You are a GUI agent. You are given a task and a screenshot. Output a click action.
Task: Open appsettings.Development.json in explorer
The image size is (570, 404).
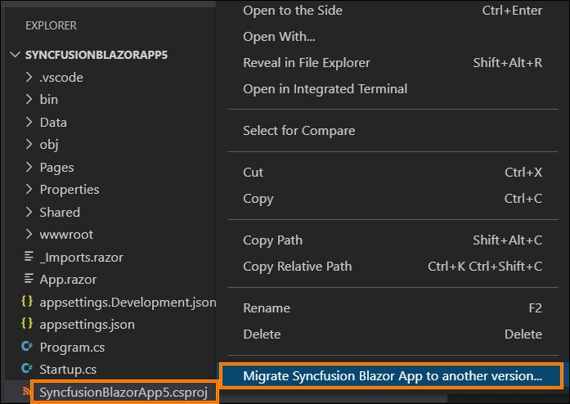(128, 303)
